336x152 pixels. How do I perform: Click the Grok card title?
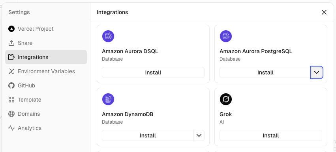[x=225, y=114]
